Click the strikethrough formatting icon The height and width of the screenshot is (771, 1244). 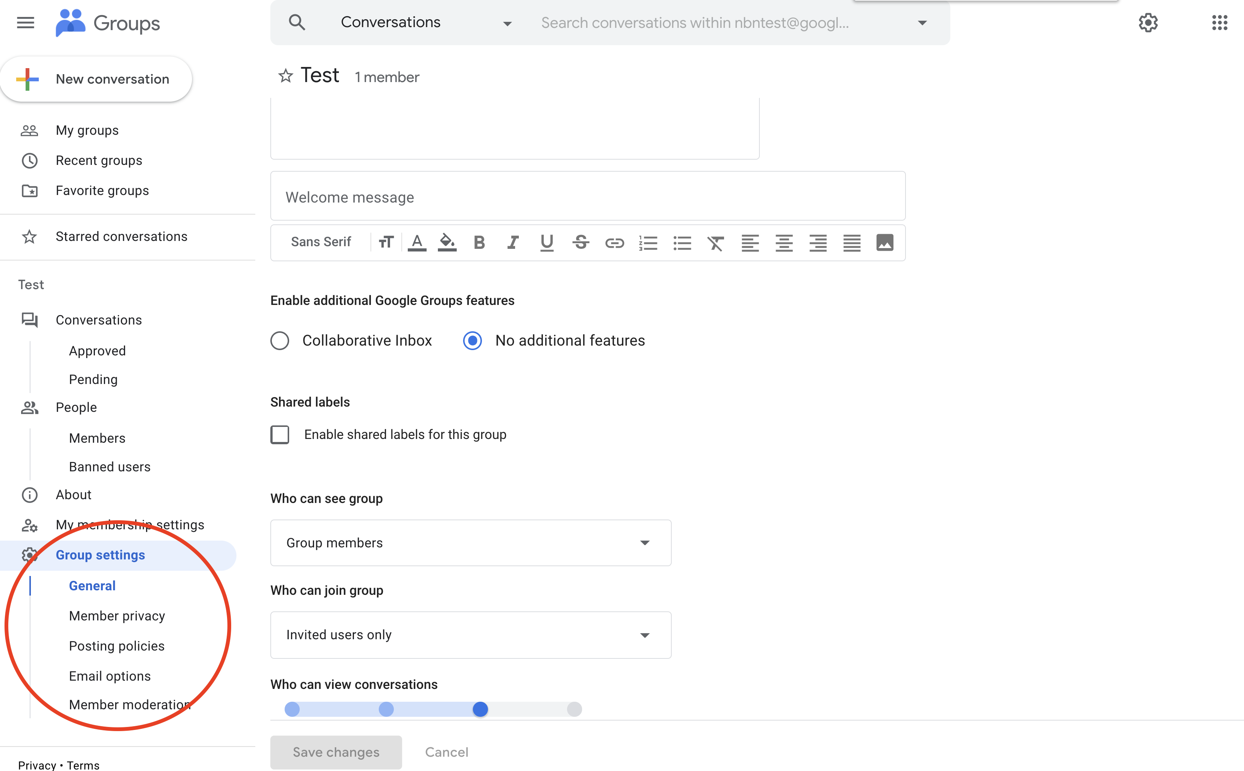point(578,242)
